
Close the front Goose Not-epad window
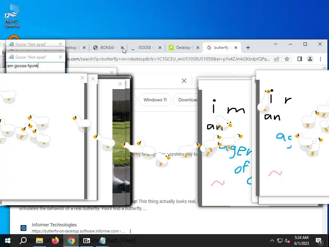60,57
